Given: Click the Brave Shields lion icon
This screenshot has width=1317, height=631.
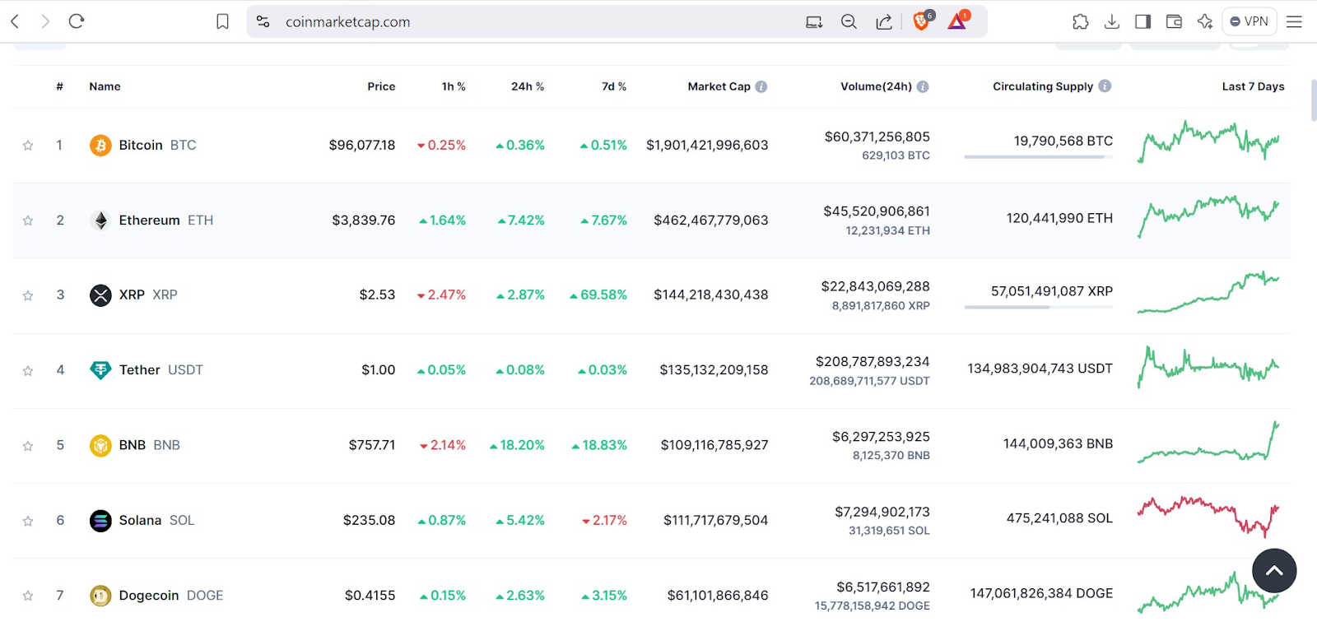Looking at the screenshot, I should [x=922, y=21].
